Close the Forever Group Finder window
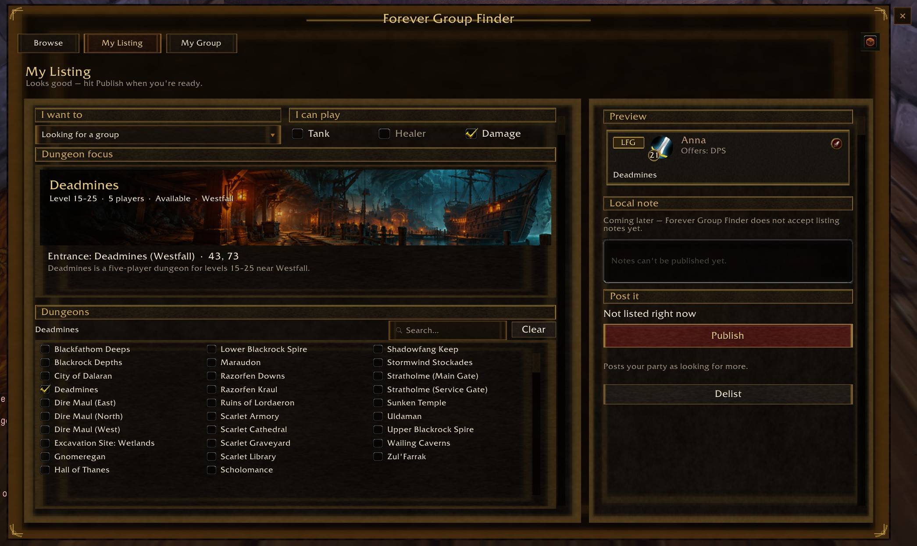This screenshot has height=546, width=917. tap(902, 16)
